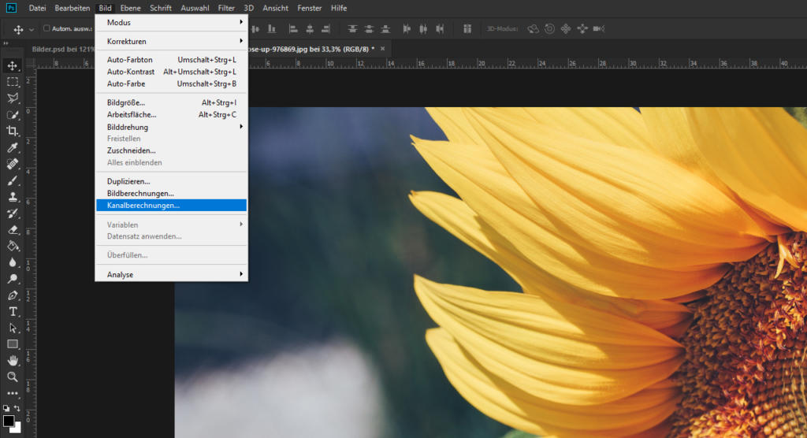Set the white background color swatch
The height and width of the screenshot is (438, 807).
17,429
